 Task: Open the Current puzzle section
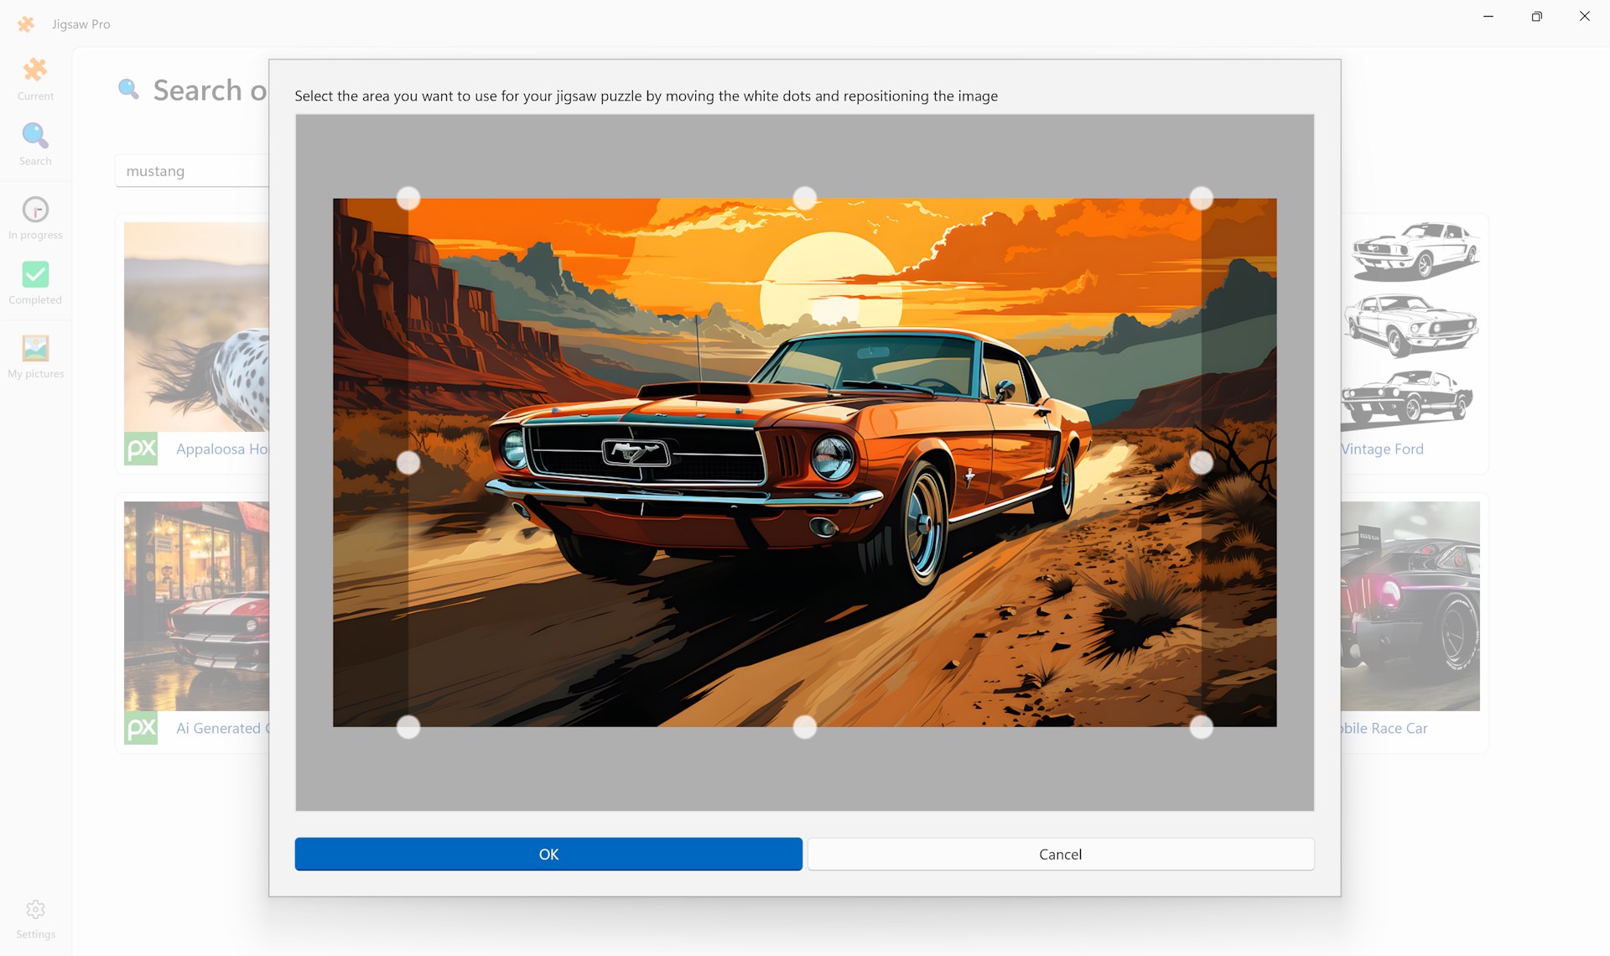(34, 77)
